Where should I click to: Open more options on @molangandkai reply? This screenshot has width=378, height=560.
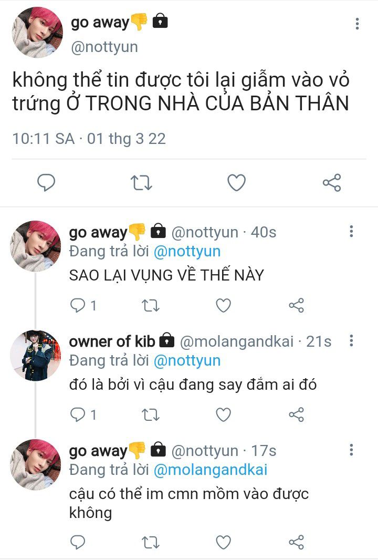pos(352,341)
